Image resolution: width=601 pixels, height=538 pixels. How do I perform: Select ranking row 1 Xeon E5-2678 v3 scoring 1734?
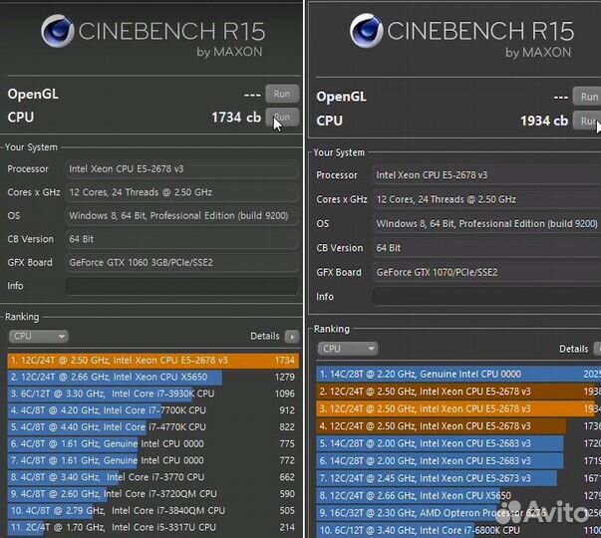click(152, 361)
